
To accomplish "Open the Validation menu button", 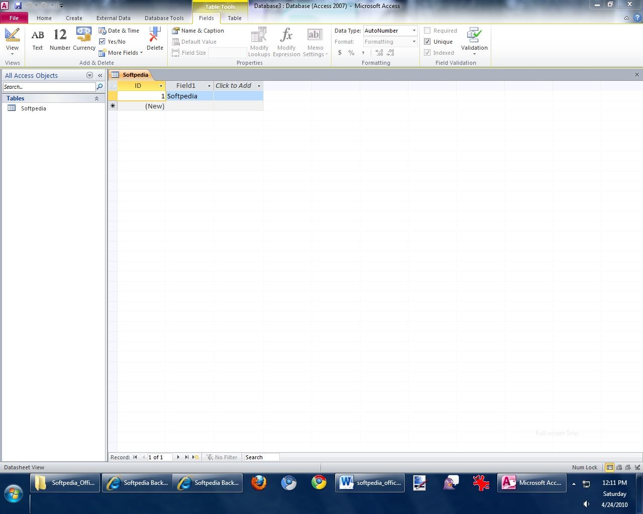I will coord(474,41).
